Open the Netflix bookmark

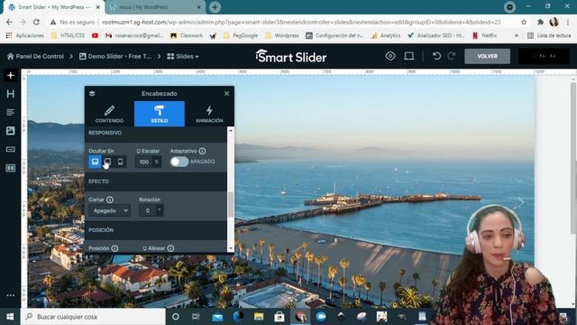click(x=485, y=35)
